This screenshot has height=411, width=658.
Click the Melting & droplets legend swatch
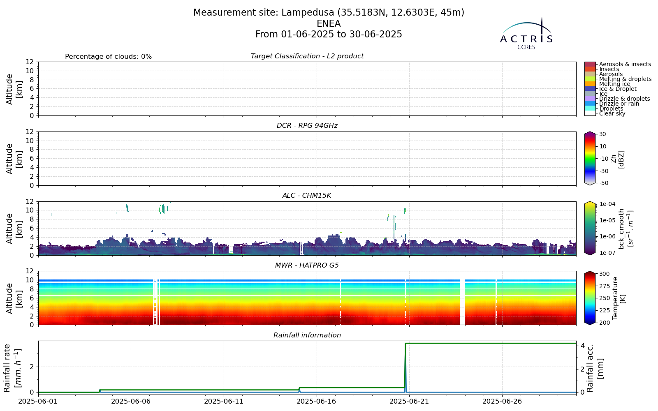[x=590, y=79]
